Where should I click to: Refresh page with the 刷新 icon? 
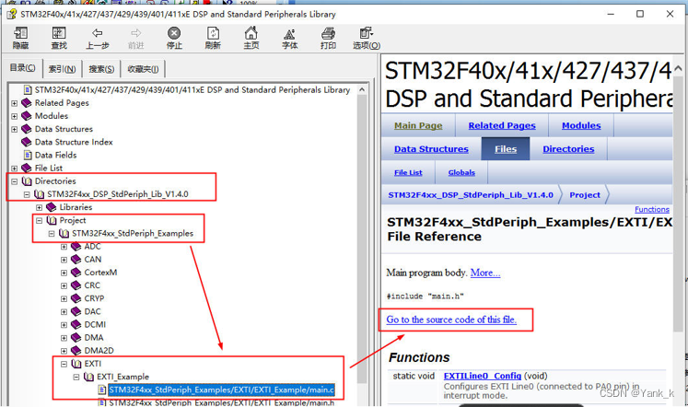tap(213, 33)
